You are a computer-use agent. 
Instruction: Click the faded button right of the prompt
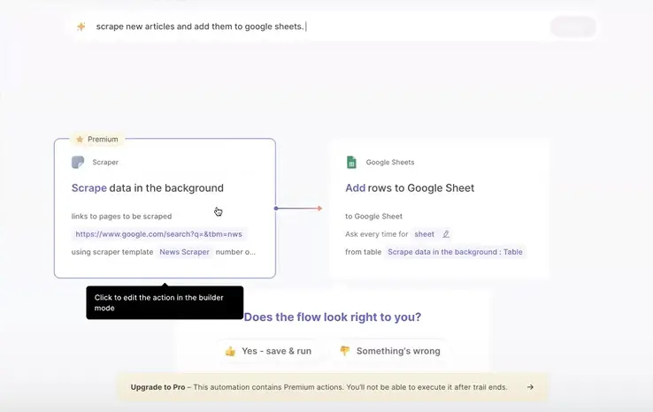[x=573, y=27]
